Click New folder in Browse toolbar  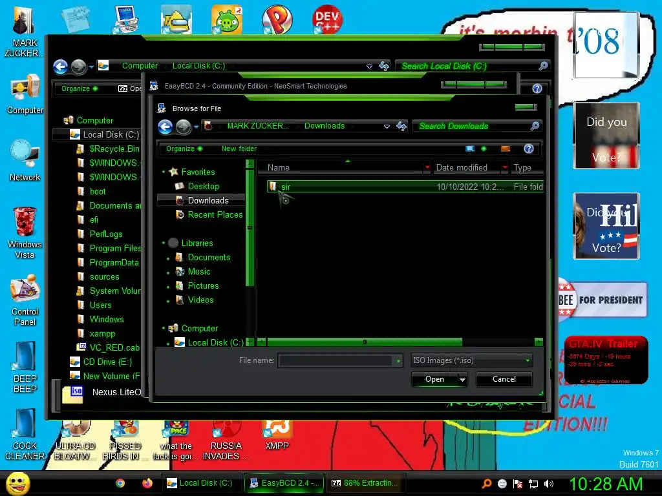coord(239,149)
